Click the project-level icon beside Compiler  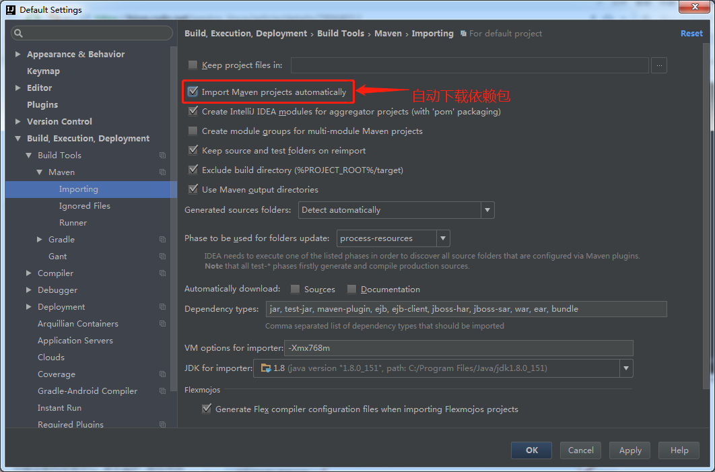tap(162, 273)
